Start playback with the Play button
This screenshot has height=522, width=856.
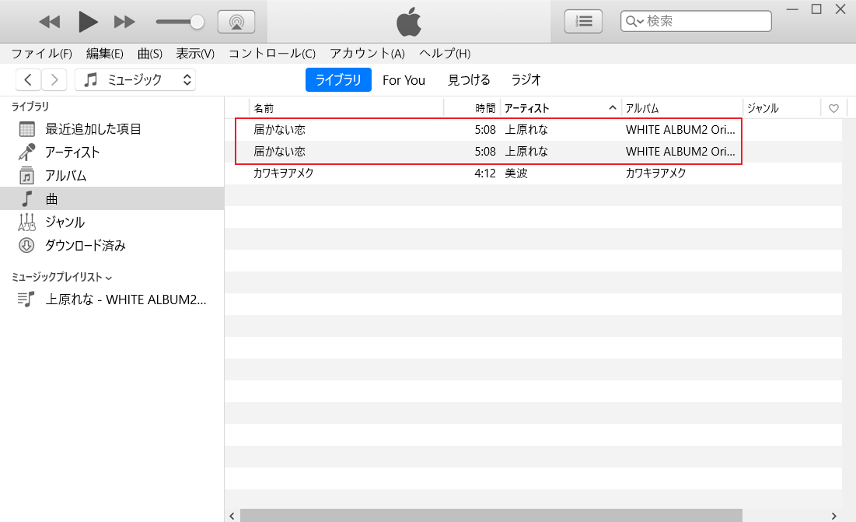pyautogui.click(x=87, y=22)
